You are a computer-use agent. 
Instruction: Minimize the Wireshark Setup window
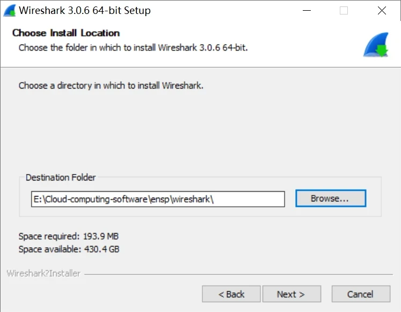(x=307, y=10)
